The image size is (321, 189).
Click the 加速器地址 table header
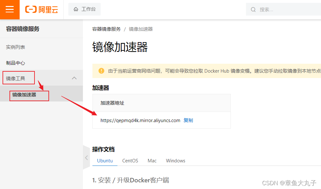(112, 103)
